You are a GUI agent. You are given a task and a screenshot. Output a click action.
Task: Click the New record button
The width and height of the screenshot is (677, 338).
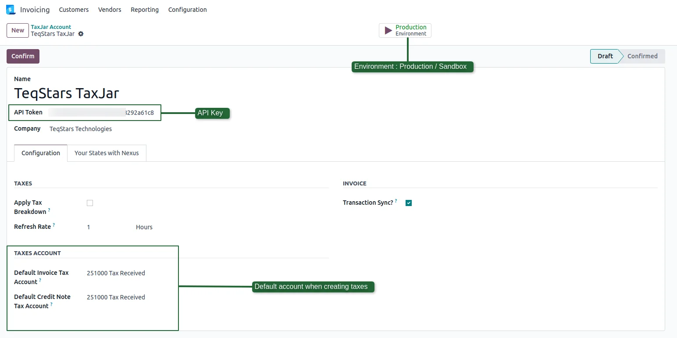click(x=18, y=30)
